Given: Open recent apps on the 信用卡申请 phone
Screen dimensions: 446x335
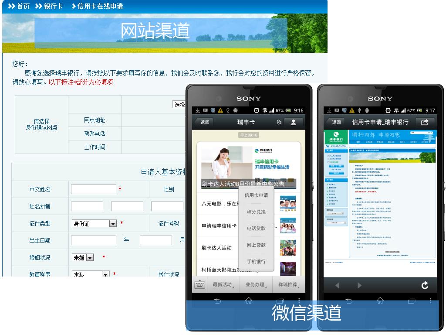Looking at the screenshot, I should (x=412, y=301).
